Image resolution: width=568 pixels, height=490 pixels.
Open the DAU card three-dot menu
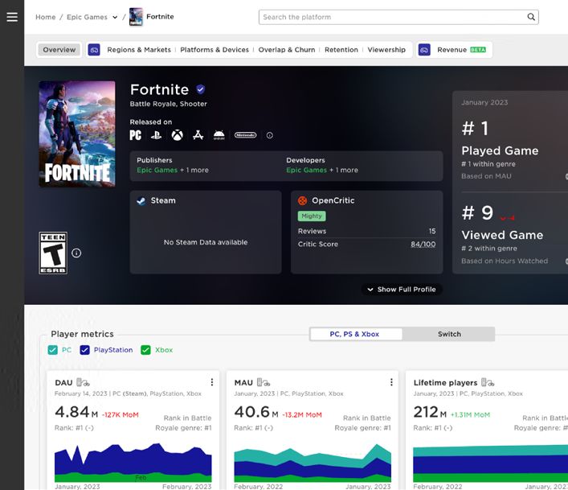[212, 382]
